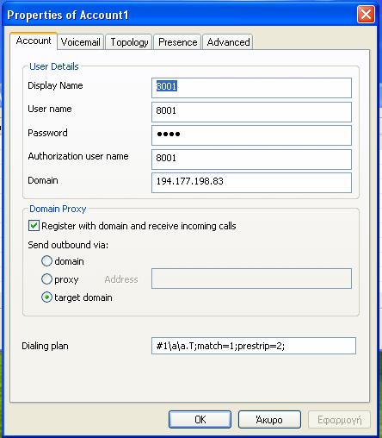Select the domain outbound radio button
This screenshot has width=382, height=438.
tap(46, 261)
